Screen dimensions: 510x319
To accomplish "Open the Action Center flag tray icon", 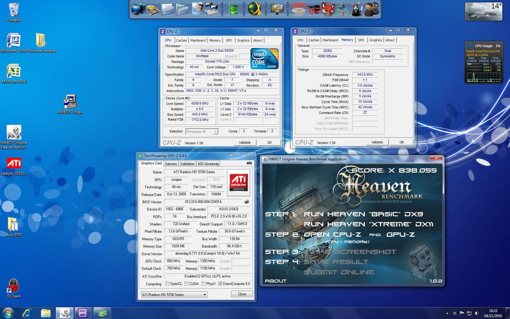I will [462, 313].
